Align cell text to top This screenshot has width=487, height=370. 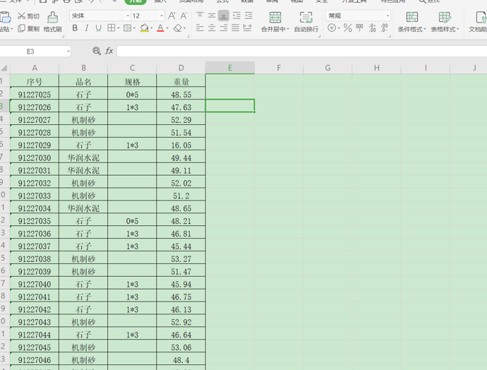[x=200, y=16]
